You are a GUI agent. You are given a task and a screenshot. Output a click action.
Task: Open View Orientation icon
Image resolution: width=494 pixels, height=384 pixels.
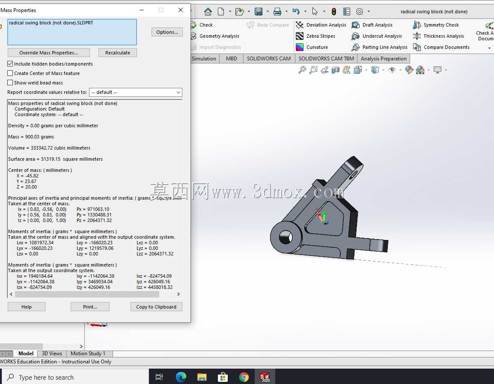pos(357,70)
